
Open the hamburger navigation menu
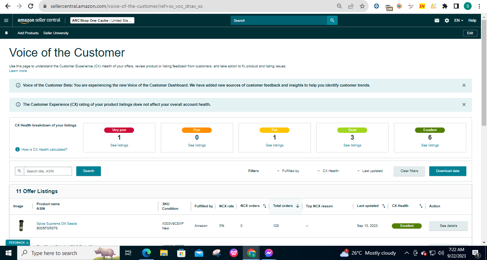(x=6, y=20)
